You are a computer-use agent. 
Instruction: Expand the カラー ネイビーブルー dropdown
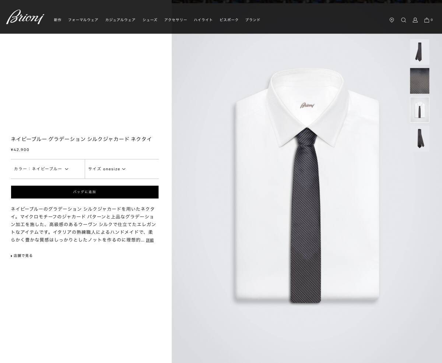point(48,169)
